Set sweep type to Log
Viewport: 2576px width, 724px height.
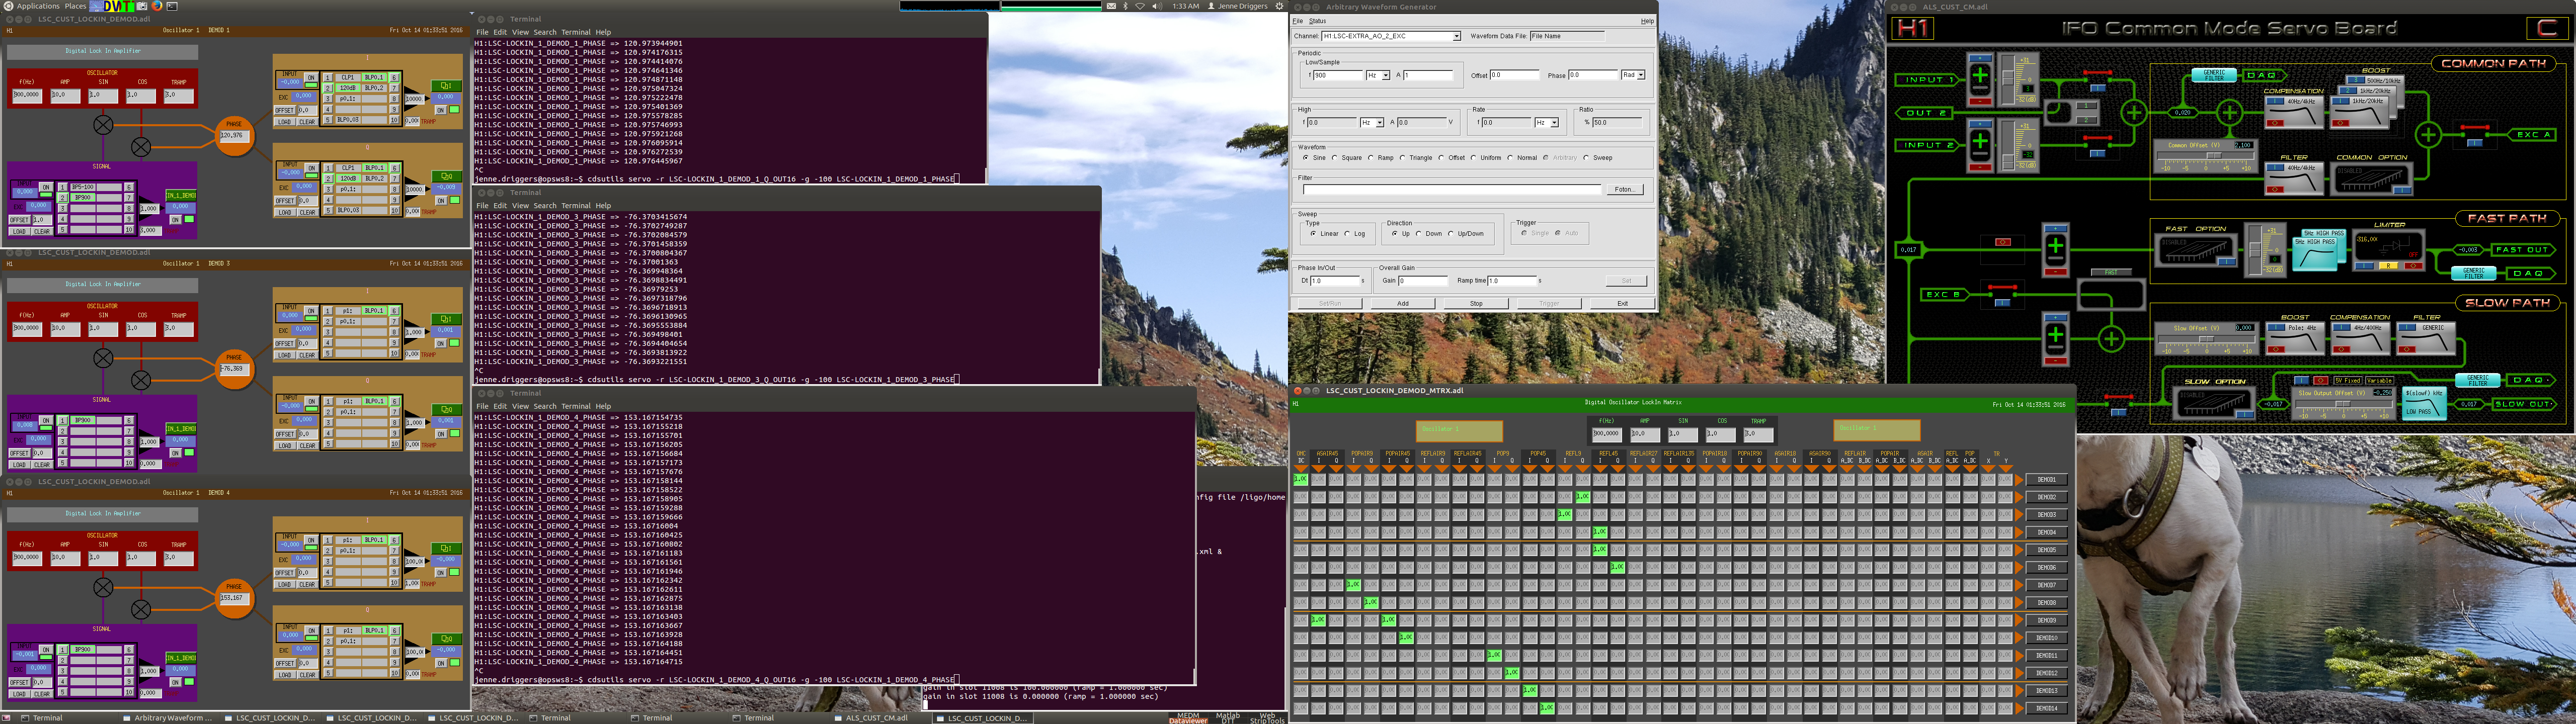[1347, 234]
